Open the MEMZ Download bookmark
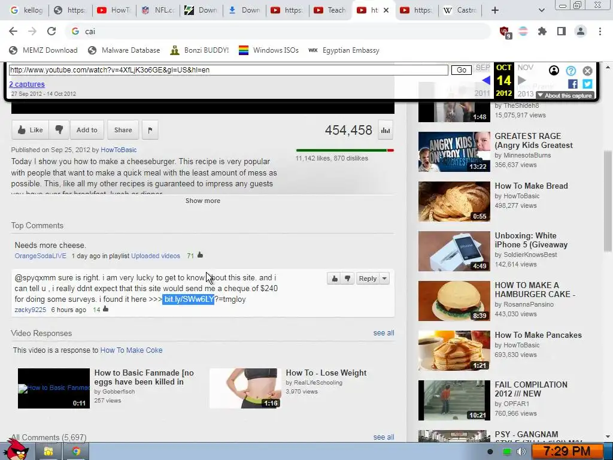The height and width of the screenshot is (460, 613). (x=43, y=50)
